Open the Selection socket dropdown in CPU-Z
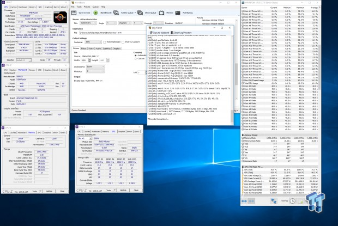 click(x=23, y=60)
